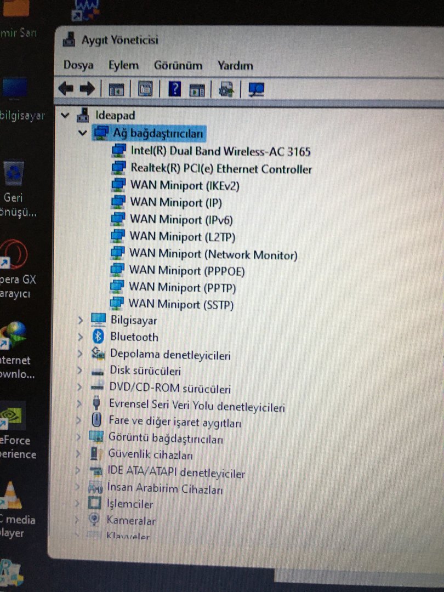Image resolution: width=444 pixels, height=592 pixels.
Task: Expand the Bluetooth category arrow
Action: click(79, 337)
